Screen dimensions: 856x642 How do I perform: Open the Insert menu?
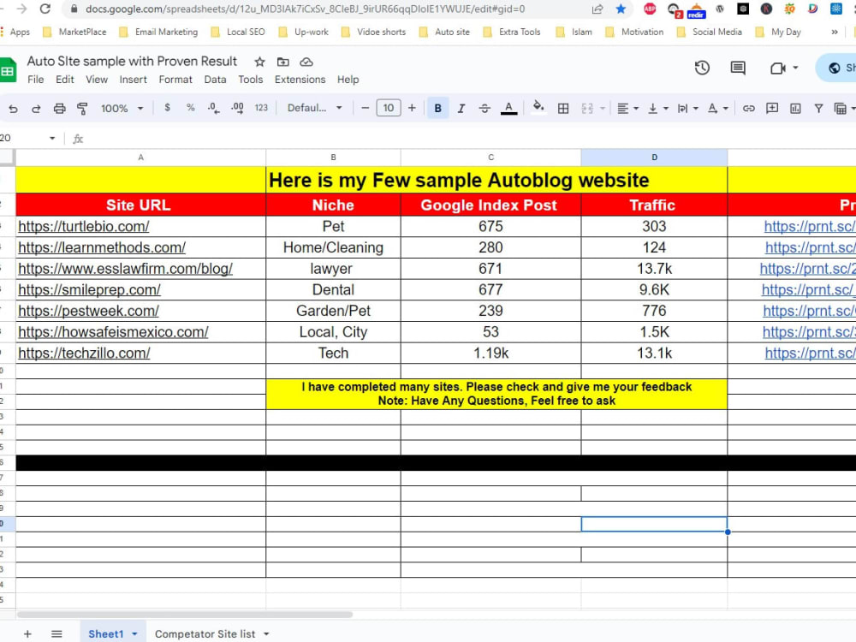134,79
